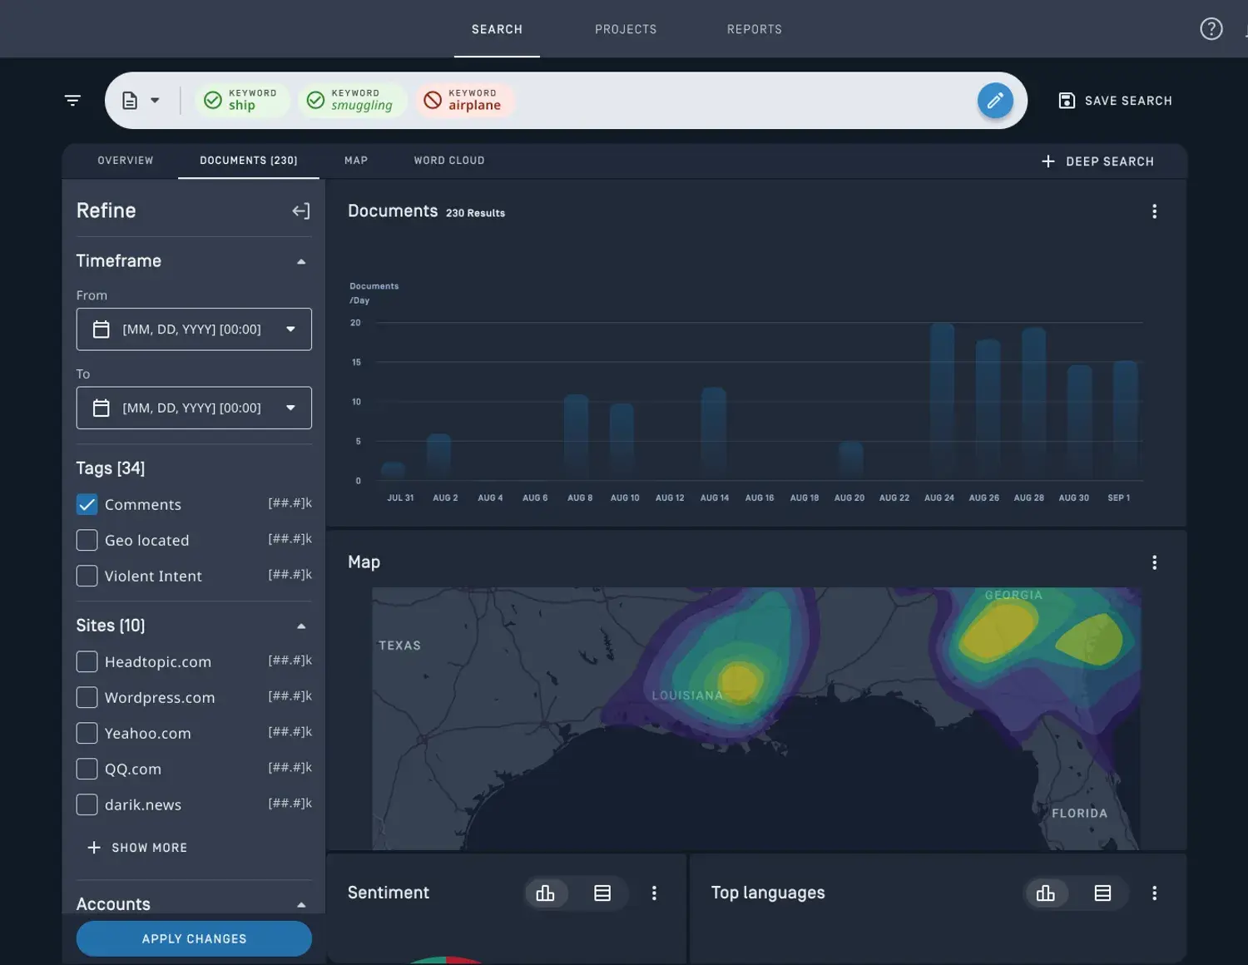Click the Apply Changes button
1248x965 pixels.
point(193,938)
